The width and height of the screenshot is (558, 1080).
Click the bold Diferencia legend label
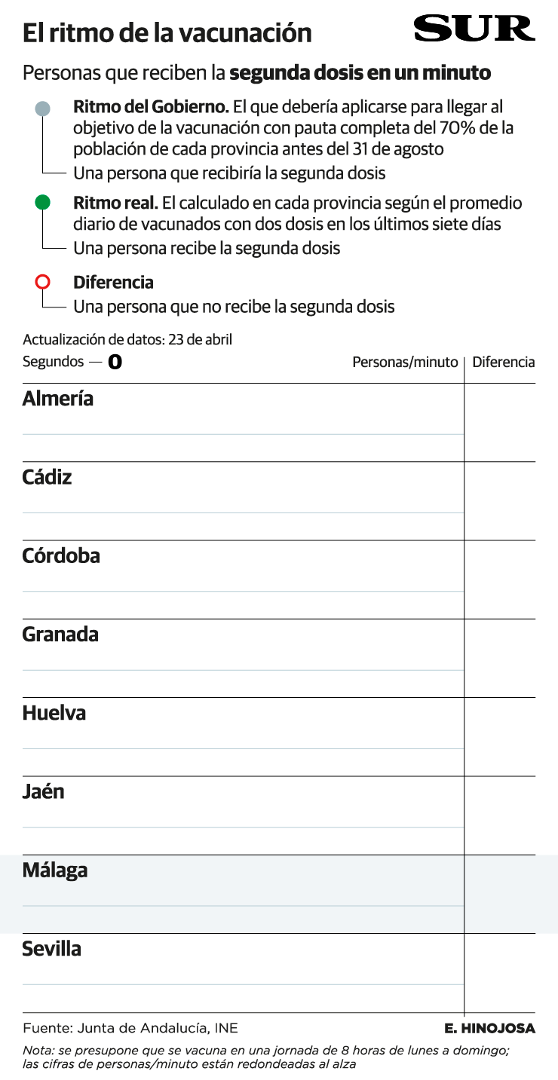pyautogui.click(x=113, y=282)
